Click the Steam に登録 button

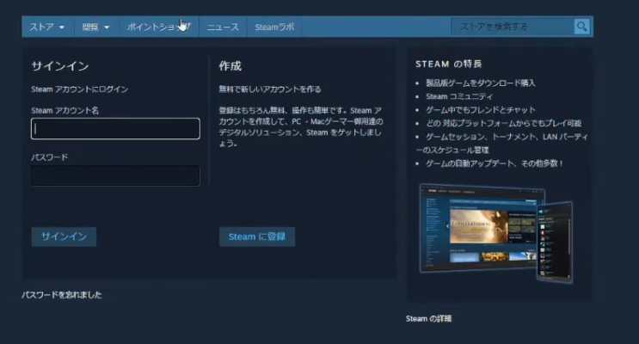pyautogui.click(x=257, y=236)
